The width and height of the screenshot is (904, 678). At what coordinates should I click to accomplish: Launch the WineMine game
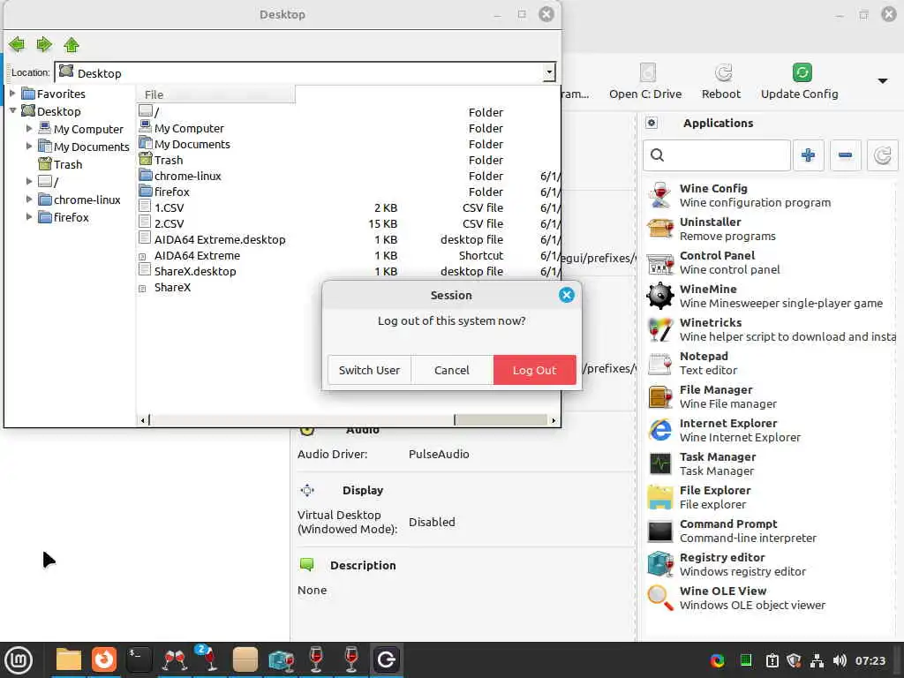770,296
